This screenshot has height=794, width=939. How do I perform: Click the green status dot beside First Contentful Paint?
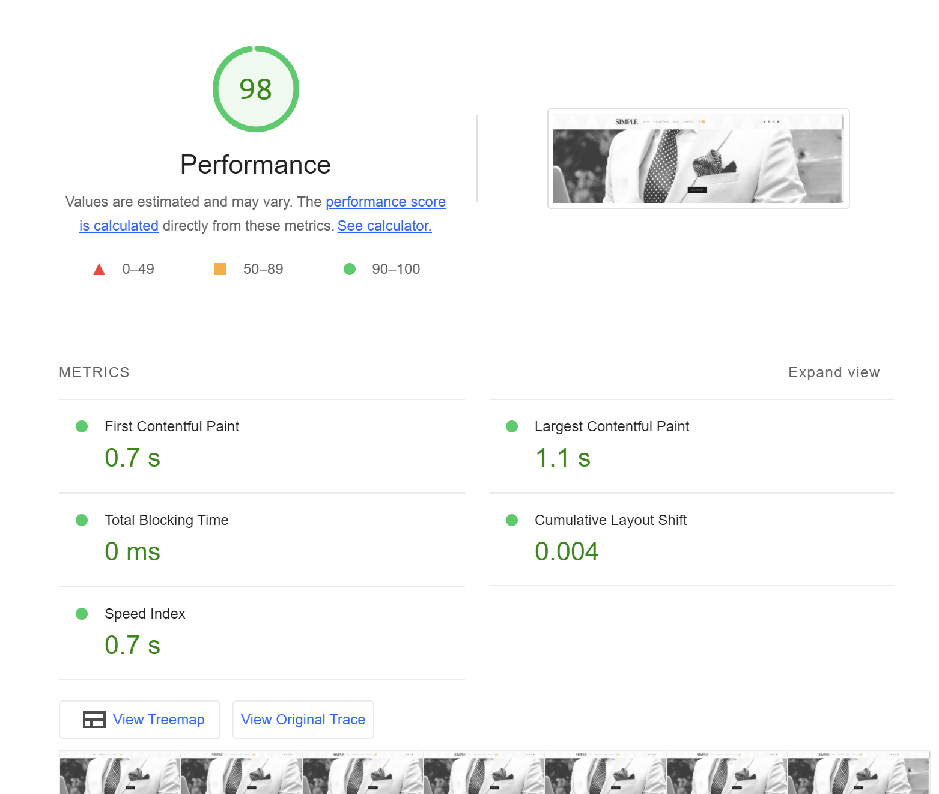pyautogui.click(x=82, y=426)
